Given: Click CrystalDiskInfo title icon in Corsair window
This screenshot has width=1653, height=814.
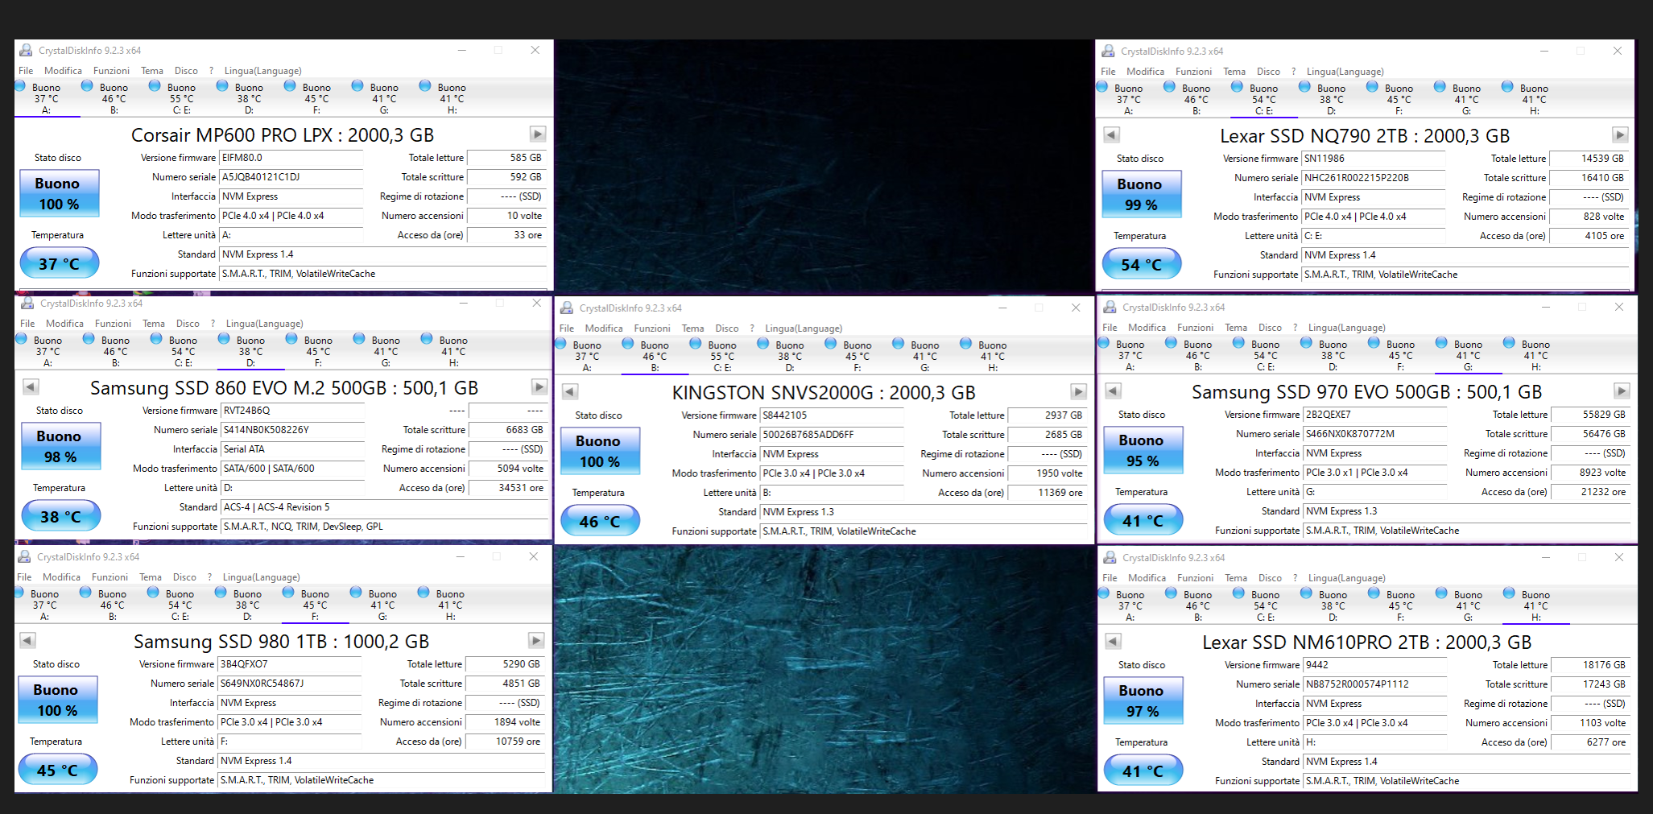Looking at the screenshot, I should [x=26, y=50].
